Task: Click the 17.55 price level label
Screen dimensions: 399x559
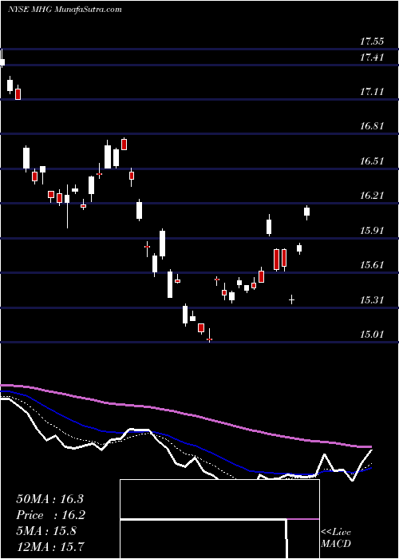Action: tap(372, 42)
